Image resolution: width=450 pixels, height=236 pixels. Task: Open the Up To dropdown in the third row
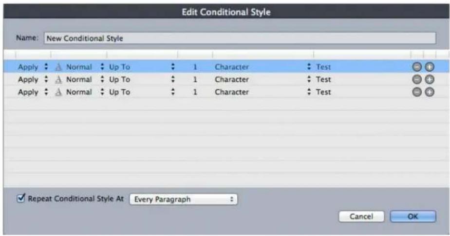142,92
